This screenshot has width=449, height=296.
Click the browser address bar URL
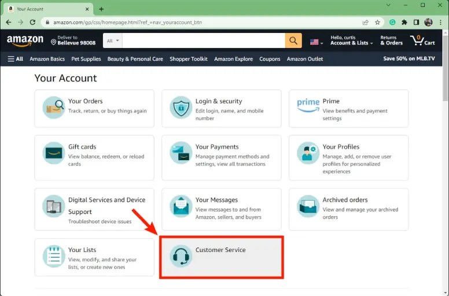coord(128,23)
